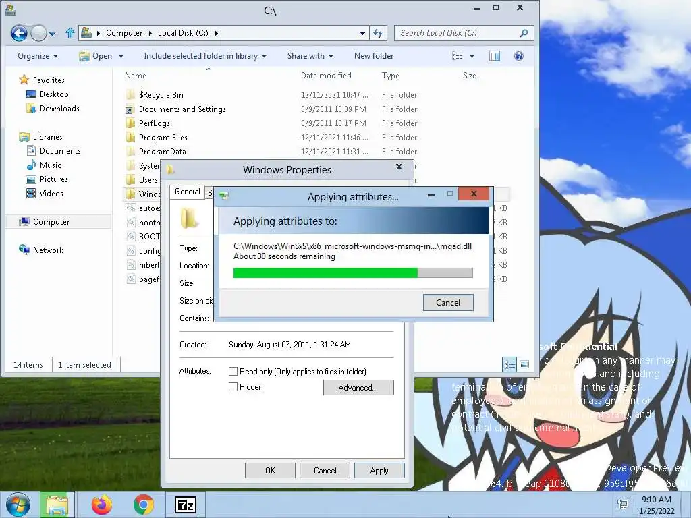This screenshot has width=691, height=518.
Task: Select Network in the navigation pane
Action: [41, 250]
